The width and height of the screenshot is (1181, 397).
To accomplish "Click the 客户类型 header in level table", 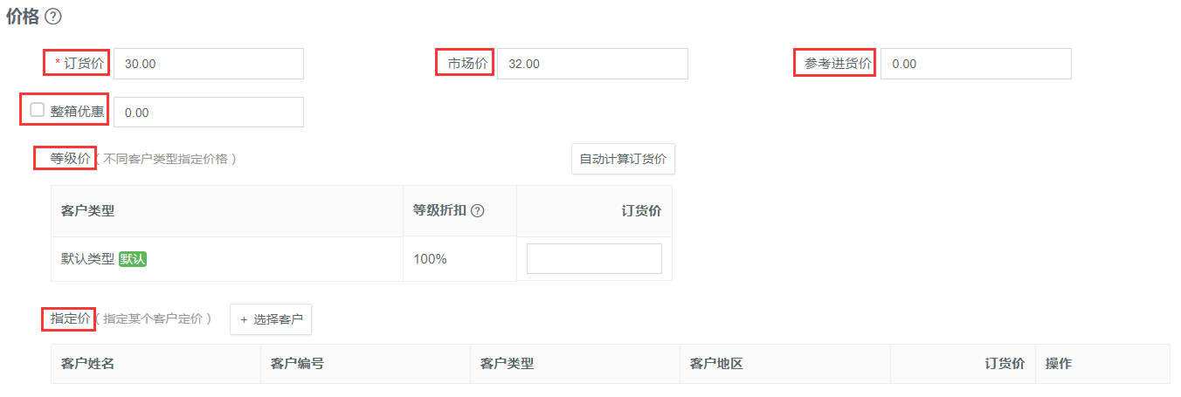I will [x=87, y=210].
